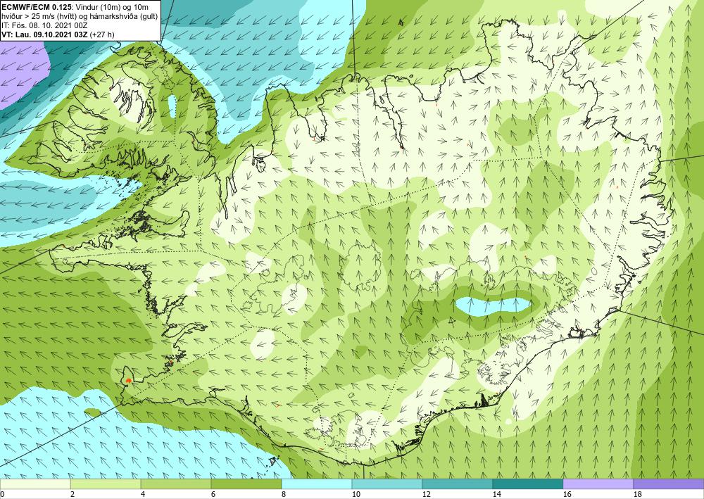The image size is (704, 499).
Task: Click the light purple 16–18 m/s legend swatch
Action: [x=598, y=484]
